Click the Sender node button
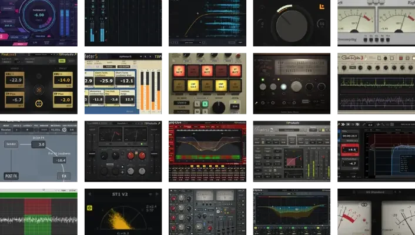 13,143
